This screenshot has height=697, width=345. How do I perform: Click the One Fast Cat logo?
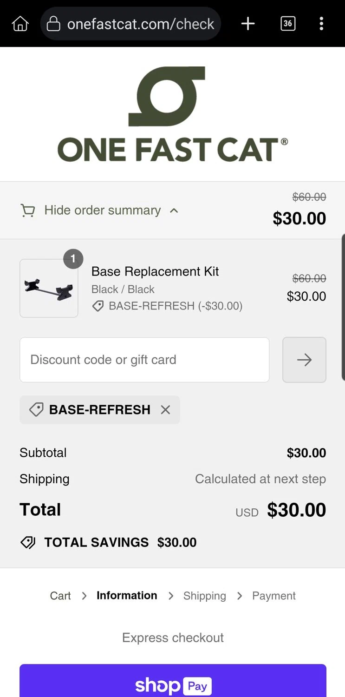(172, 114)
